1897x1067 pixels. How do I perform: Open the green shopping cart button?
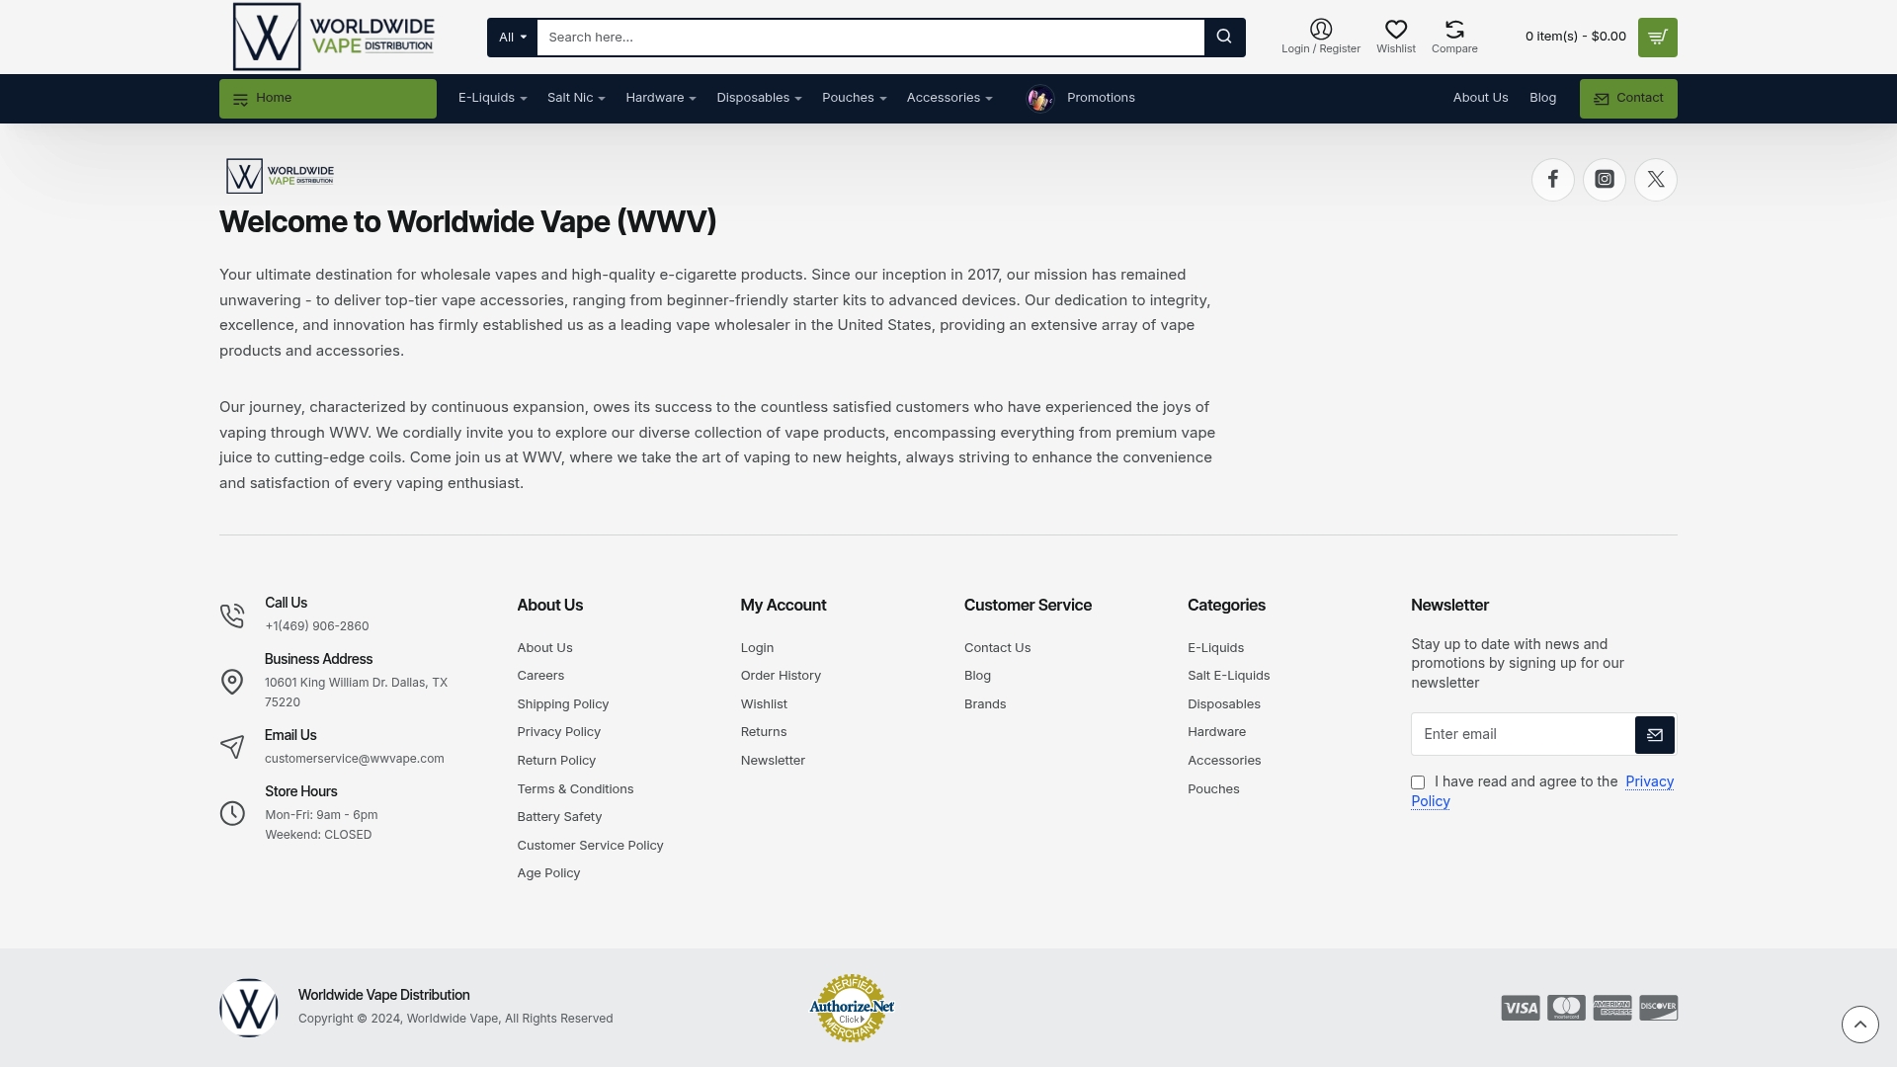(1657, 38)
